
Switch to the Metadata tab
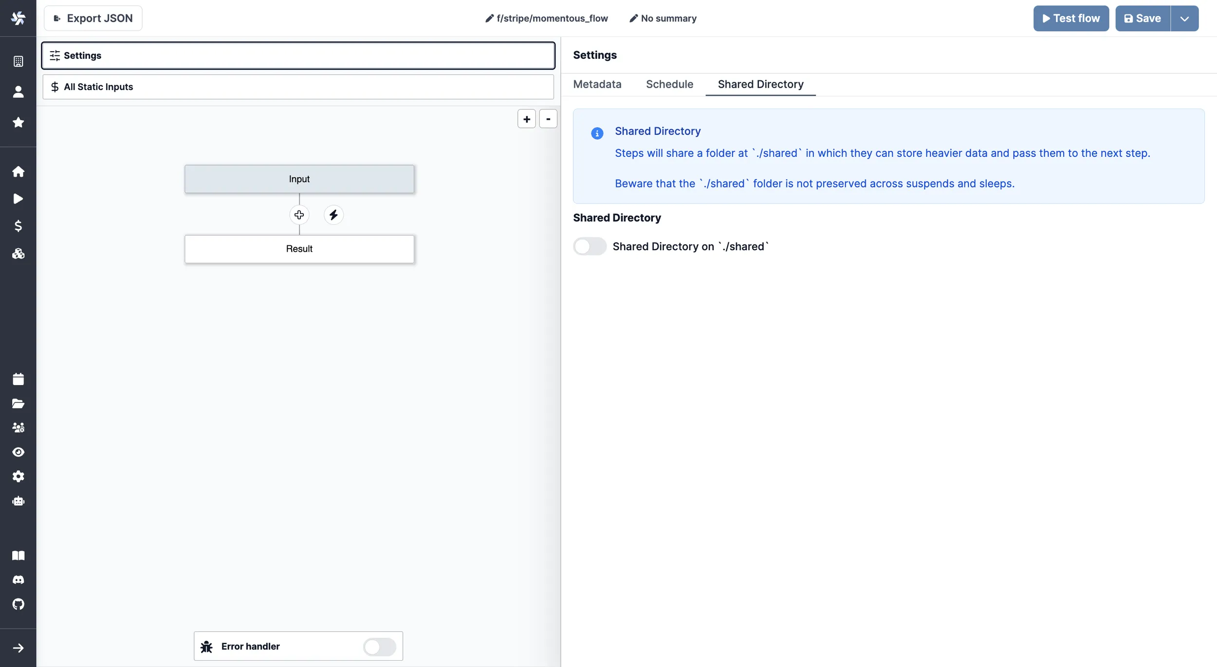(597, 84)
